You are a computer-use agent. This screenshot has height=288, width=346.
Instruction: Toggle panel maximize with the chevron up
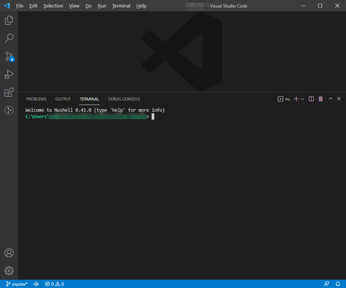point(330,99)
